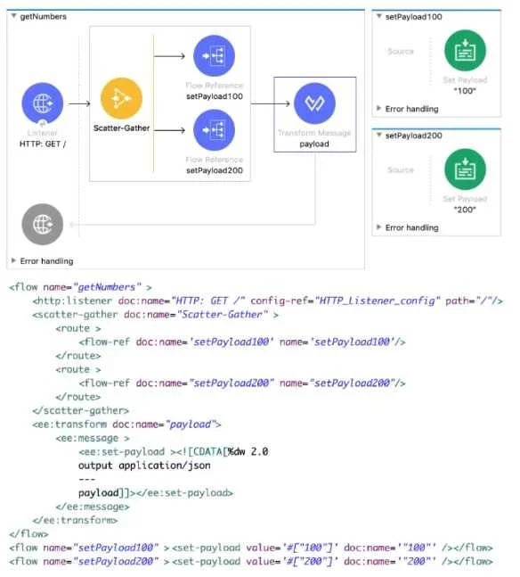520x577 pixels.
Task: Expand Error handling in setPayload200 flow
Action: click(379, 227)
